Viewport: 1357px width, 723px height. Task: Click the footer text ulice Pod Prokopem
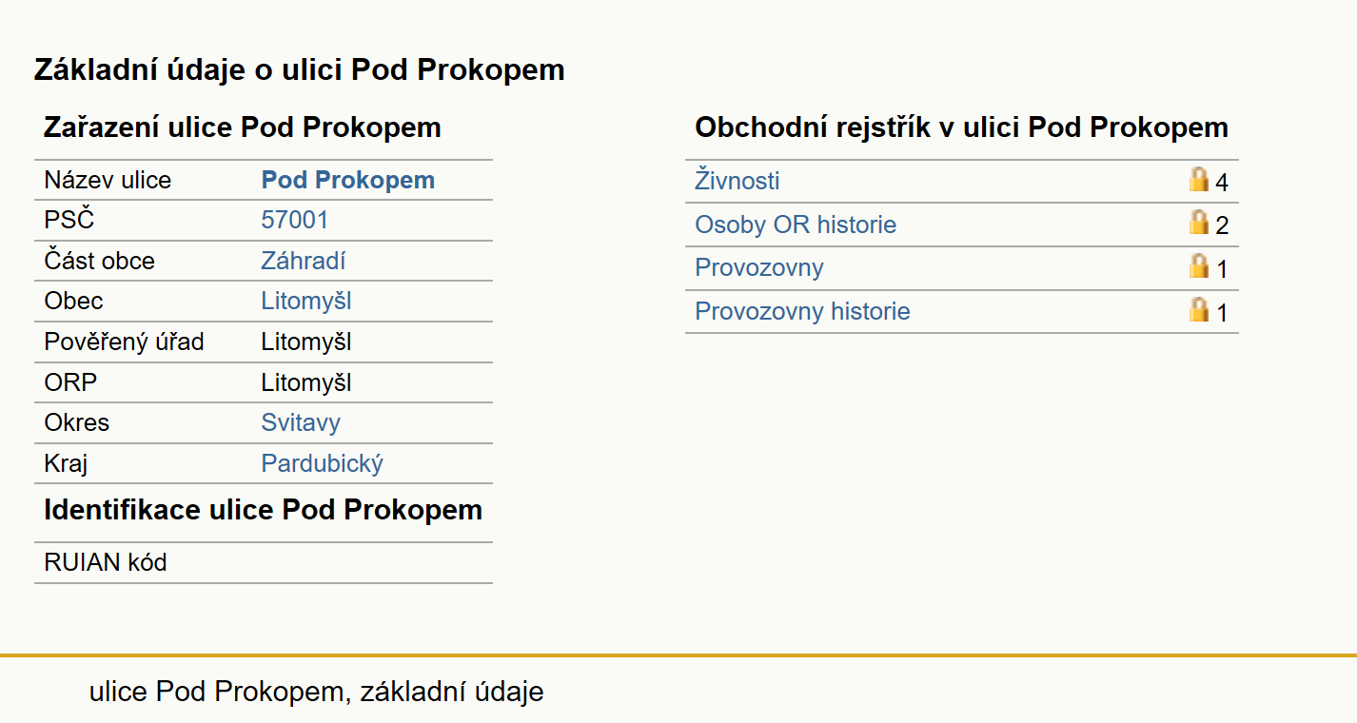[x=215, y=692]
